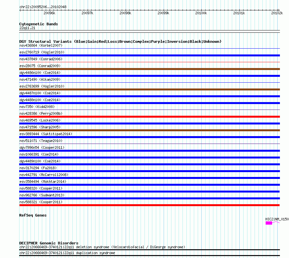
Task: Click the brown bar under nsv471596 (Sharp2005)
Action: tap(149, 130)
